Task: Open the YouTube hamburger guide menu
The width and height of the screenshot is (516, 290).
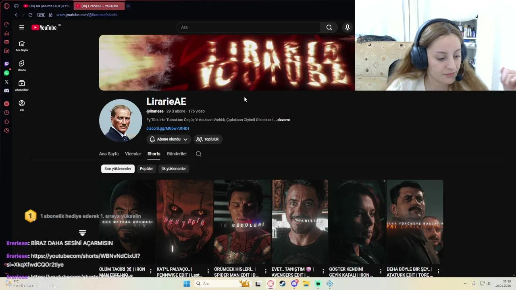Action: (22, 27)
